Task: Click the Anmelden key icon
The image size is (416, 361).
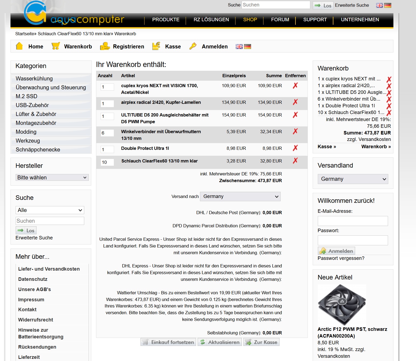Action: click(193, 46)
